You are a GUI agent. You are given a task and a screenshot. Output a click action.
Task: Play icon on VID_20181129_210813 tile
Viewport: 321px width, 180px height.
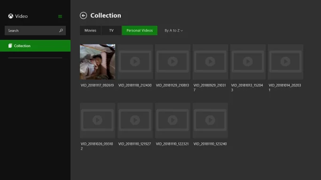click(172, 61)
